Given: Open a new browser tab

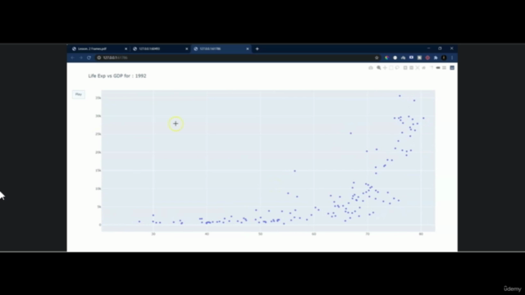Looking at the screenshot, I should coord(257,49).
